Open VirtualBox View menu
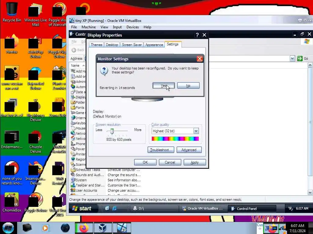Screen dimensions: 313x234 [x=104, y=27]
